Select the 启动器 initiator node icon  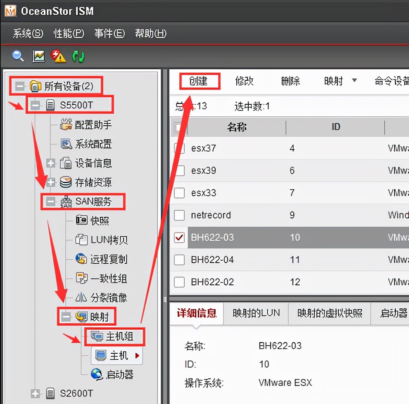click(x=96, y=374)
